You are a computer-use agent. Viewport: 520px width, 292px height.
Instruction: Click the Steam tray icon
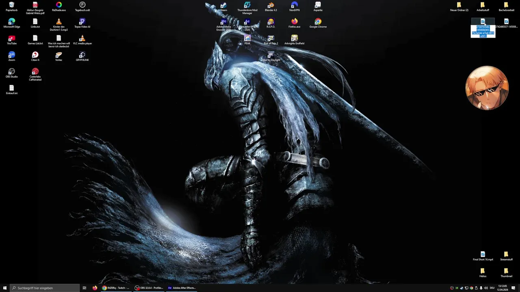click(x=461, y=288)
